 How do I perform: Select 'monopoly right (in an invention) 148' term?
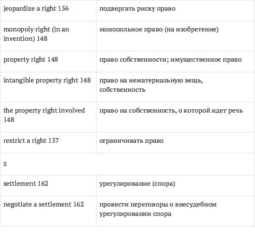[x=36, y=34]
